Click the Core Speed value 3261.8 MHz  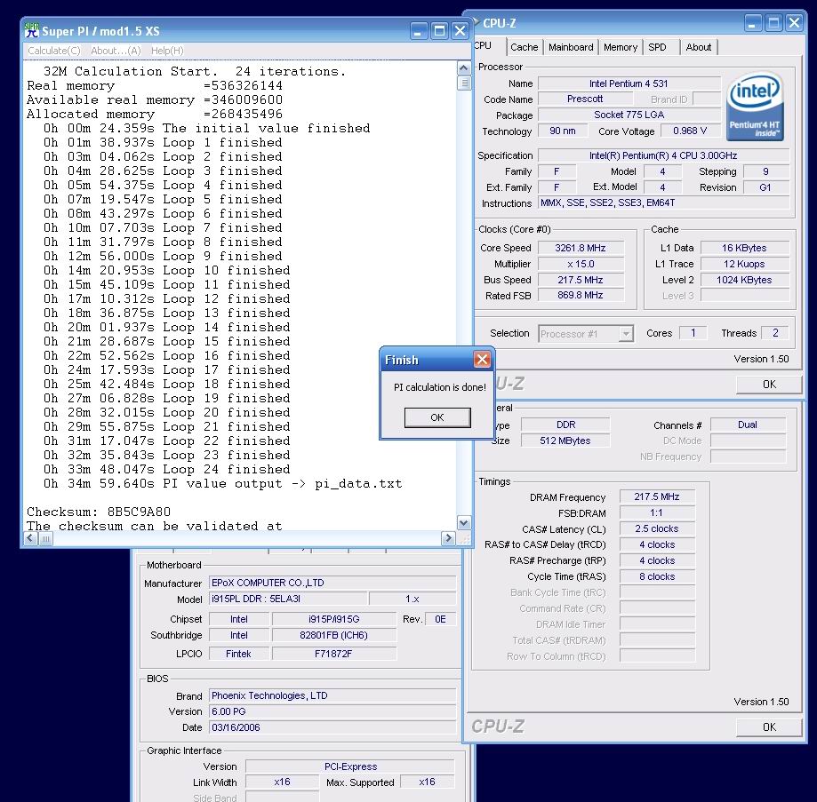tap(581, 249)
